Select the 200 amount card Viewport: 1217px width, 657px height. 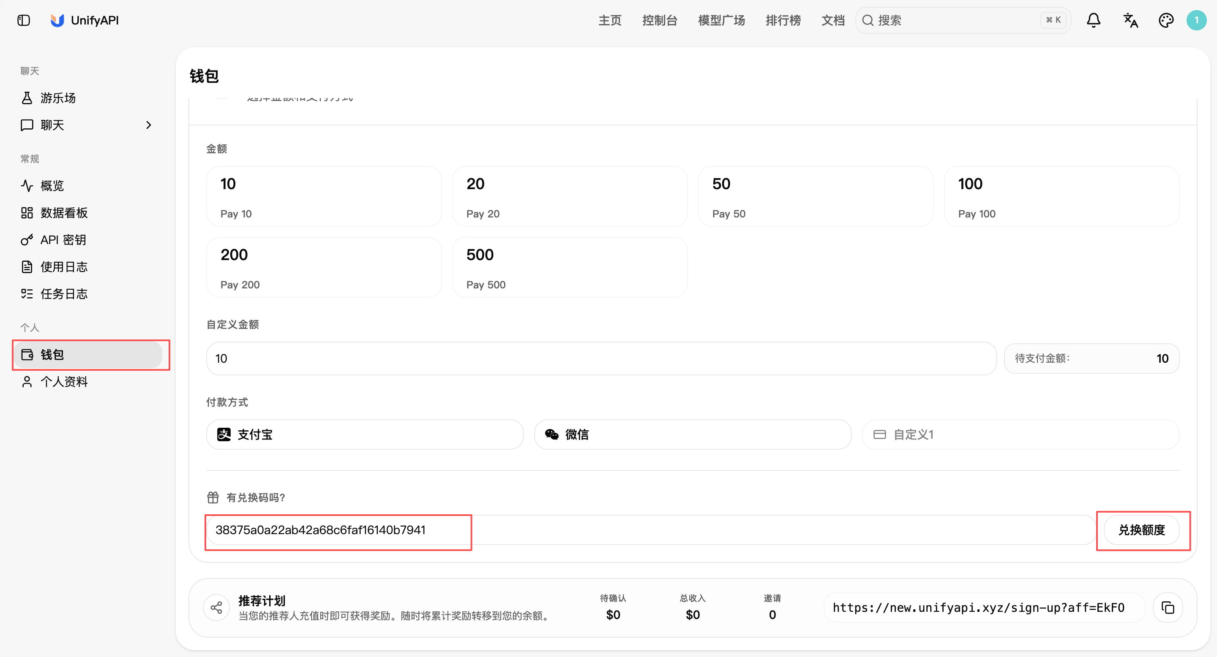coord(324,267)
